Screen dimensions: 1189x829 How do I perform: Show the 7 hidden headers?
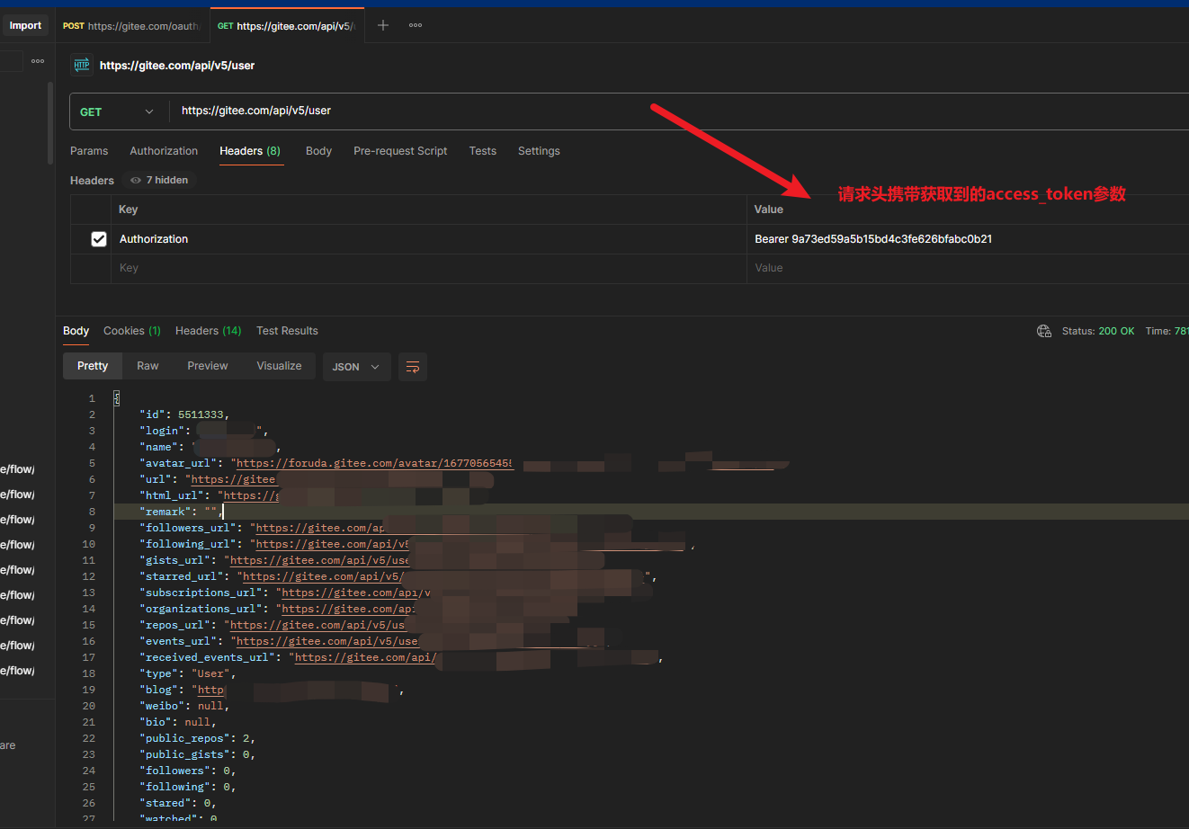pyautogui.click(x=159, y=180)
